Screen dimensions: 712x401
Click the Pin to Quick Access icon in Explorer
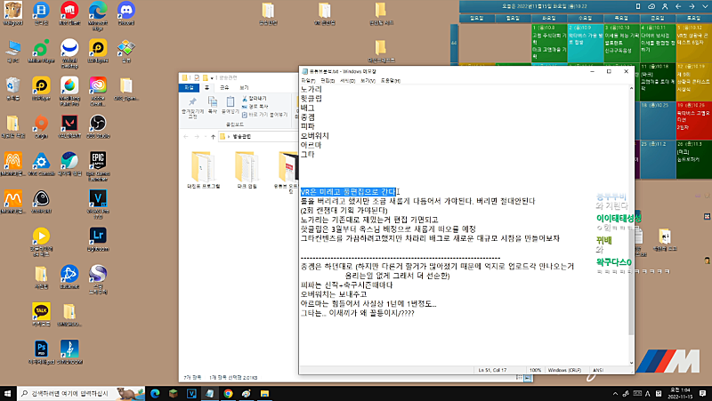[192, 107]
